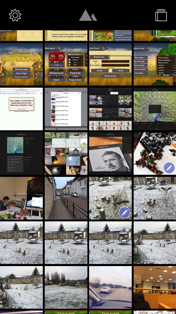Open the office interior with ceiling lights photo
The width and height of the screenshot is (176, 314).
point(155,287)
